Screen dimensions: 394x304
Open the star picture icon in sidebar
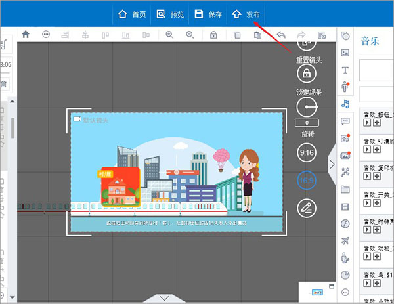(345, 138)
